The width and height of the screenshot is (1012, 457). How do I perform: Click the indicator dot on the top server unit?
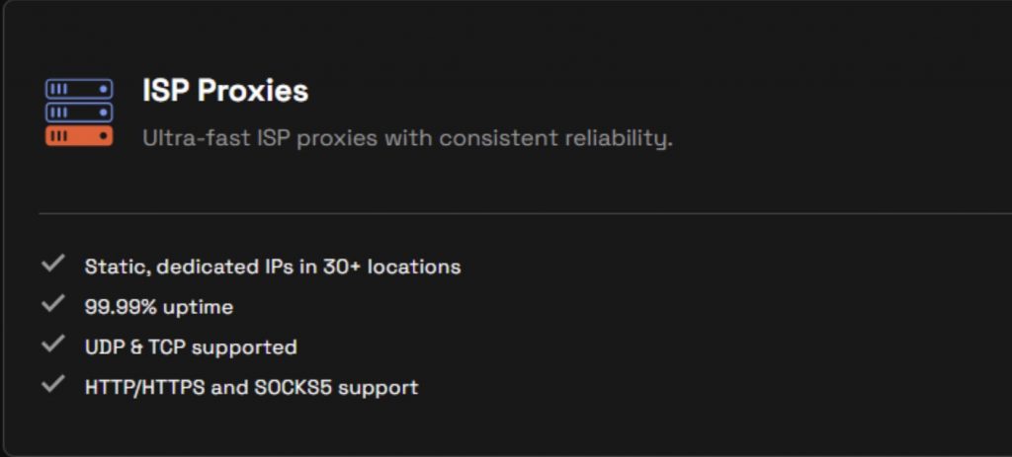point(103,90)
